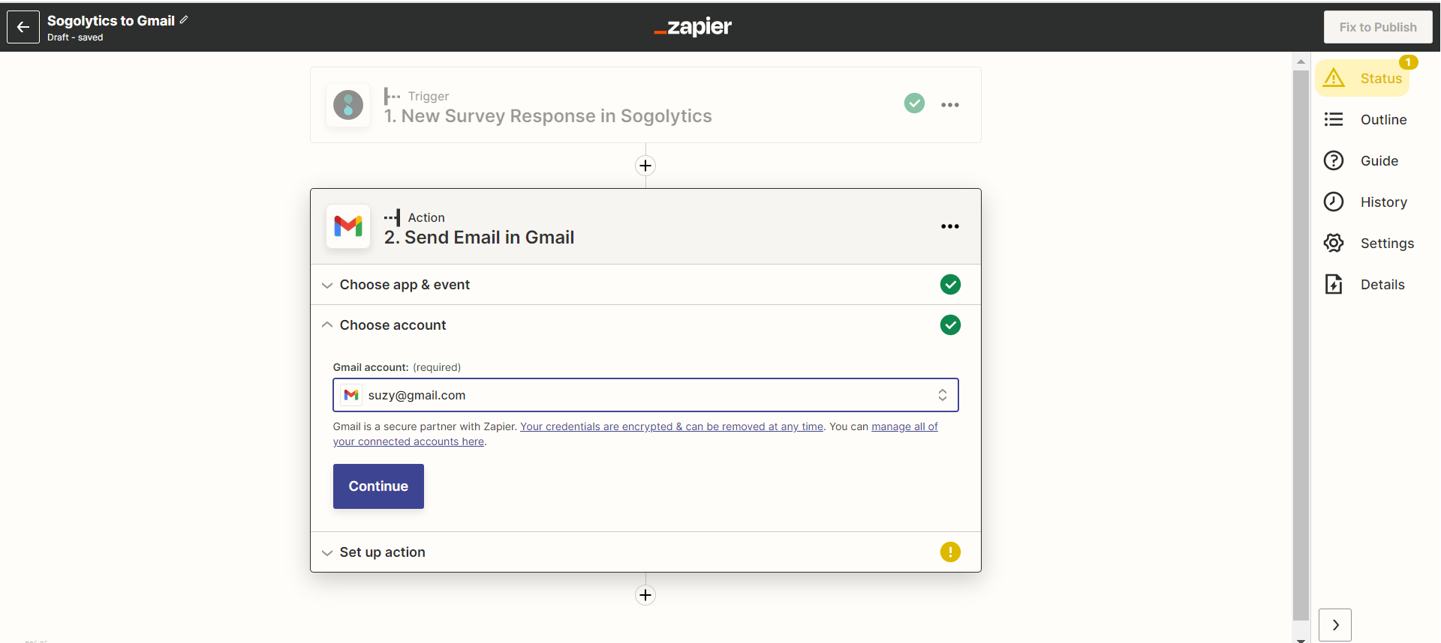This screenshot has width=1441, height=643.
Task: Click the pencil icon to rename Zap
Action: (184, 20)
